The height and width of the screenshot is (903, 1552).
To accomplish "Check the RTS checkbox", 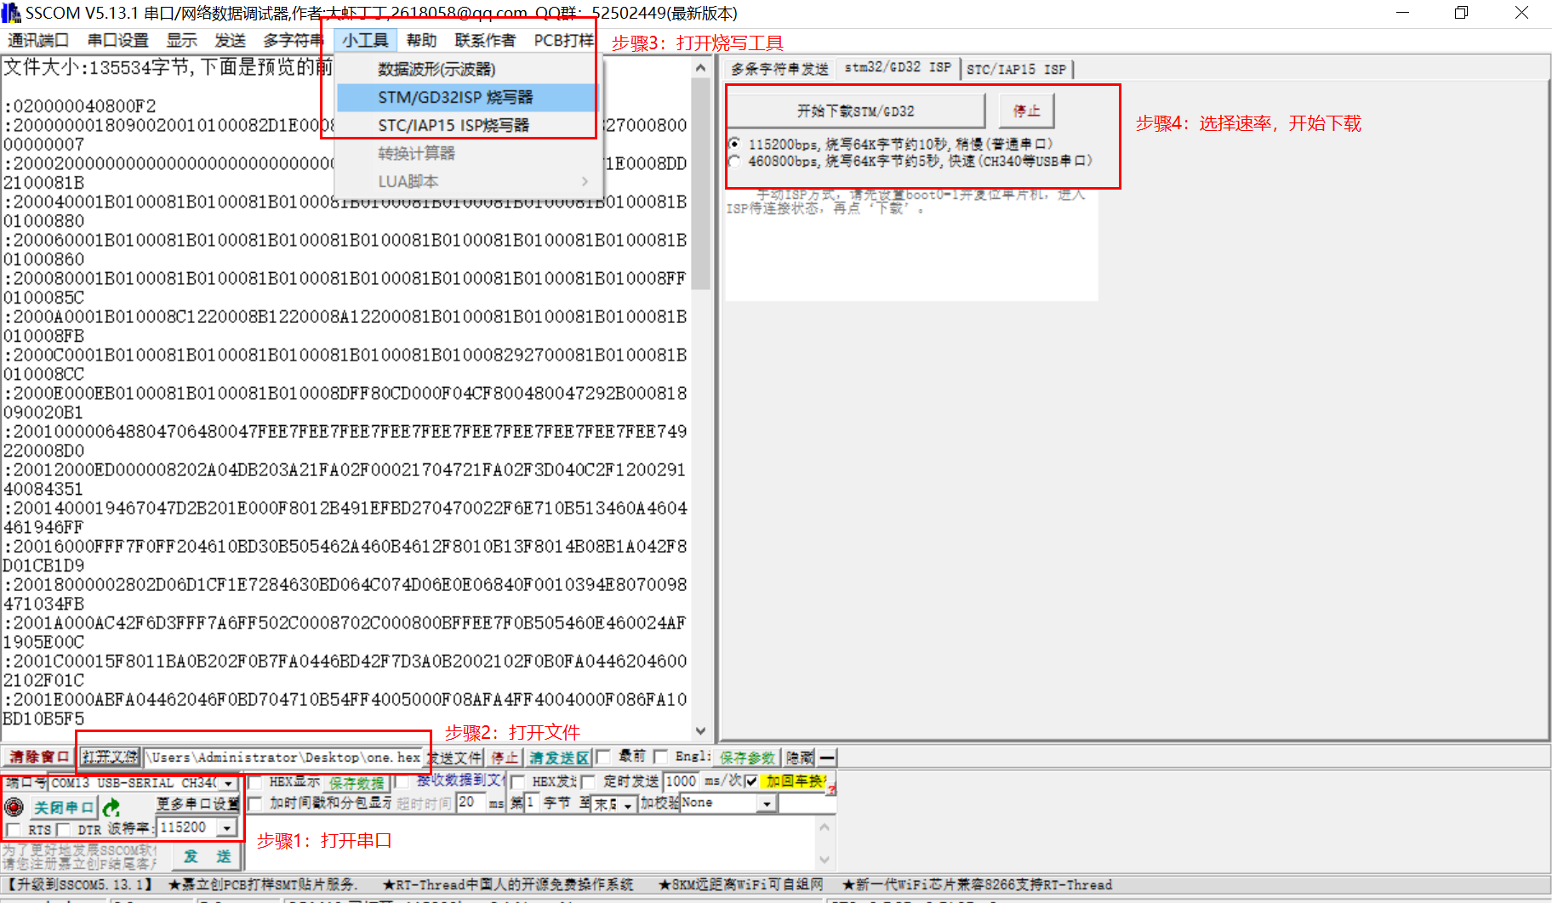I will pos(14,828).
